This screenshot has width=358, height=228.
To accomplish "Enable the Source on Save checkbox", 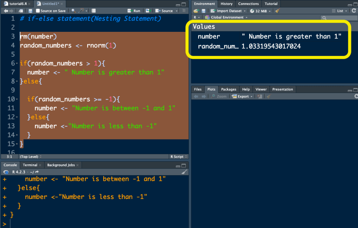I will point(38,11).
